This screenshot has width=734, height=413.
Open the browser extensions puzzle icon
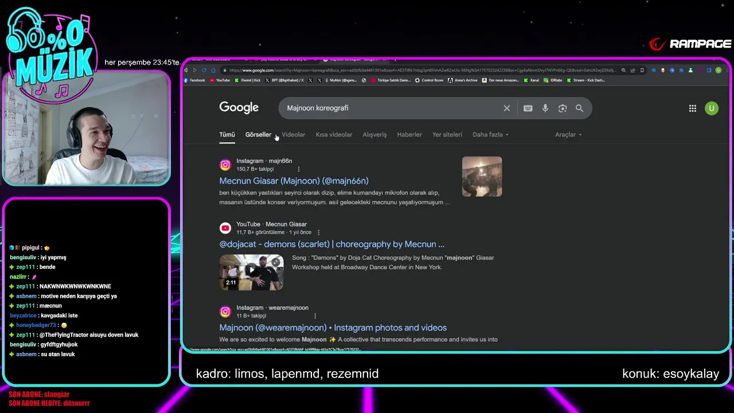(x=681, y=70)
